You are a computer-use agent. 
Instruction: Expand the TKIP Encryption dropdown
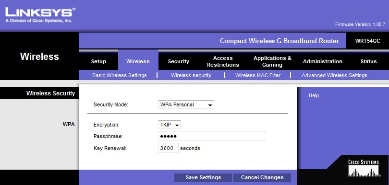169,125
